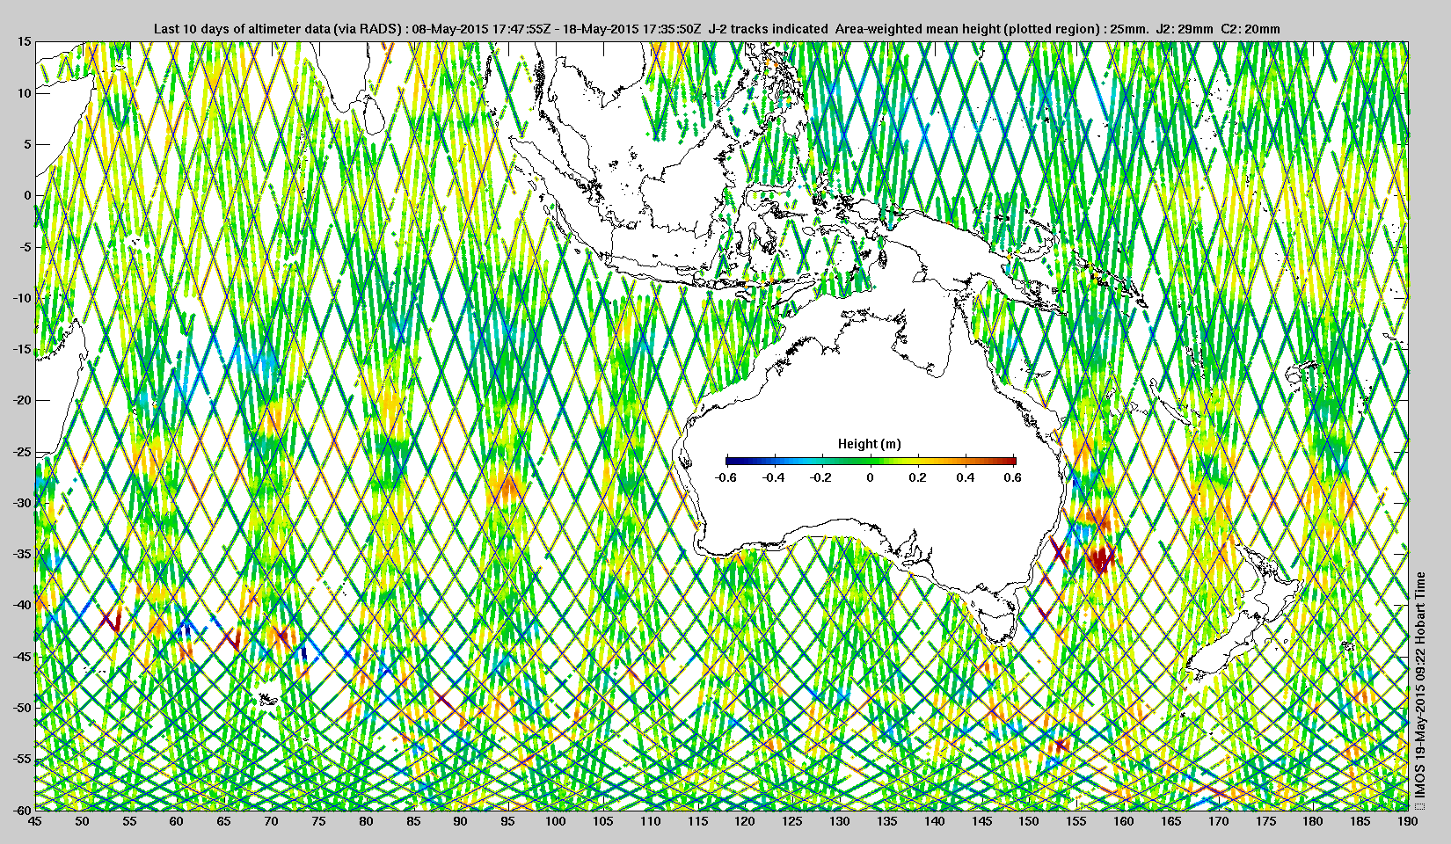The width and height of the screenshot is (1451, 844).
Task: Click the 75 longitude axis tick label
Action: tap(318, 821)
